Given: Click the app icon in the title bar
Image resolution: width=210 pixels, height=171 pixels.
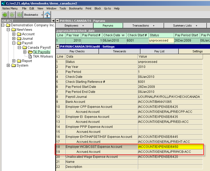Looking at the screenshot, I should click(x=3, y=3).
